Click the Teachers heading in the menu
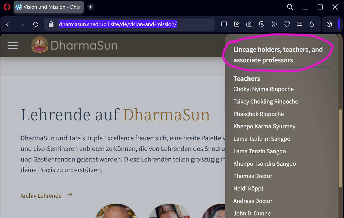 [x=247, y=79]
